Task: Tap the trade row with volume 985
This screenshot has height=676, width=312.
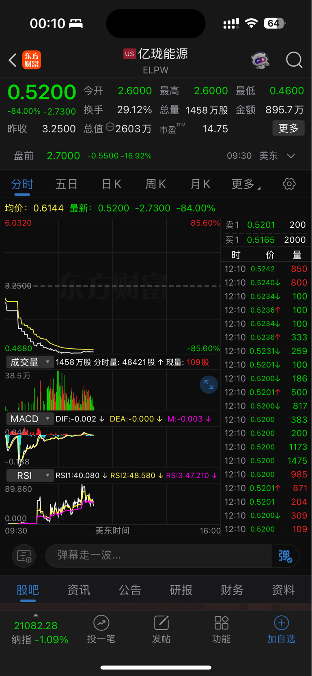Action: (266, 475)
